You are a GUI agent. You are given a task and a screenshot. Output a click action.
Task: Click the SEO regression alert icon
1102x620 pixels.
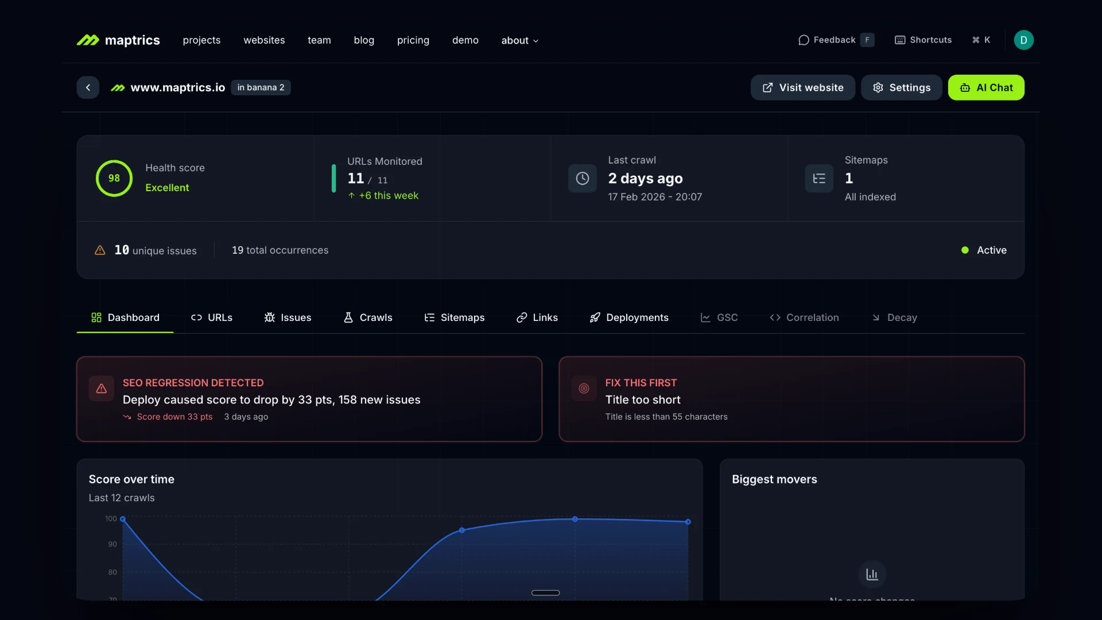tap(102, 389)
